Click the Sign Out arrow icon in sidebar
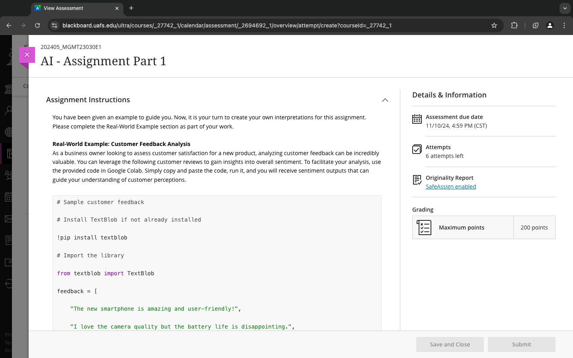 (9, 284)
